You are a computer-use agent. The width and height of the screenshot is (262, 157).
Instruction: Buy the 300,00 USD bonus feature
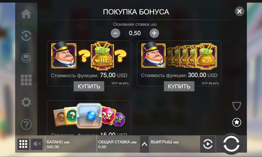click(179, 86)
